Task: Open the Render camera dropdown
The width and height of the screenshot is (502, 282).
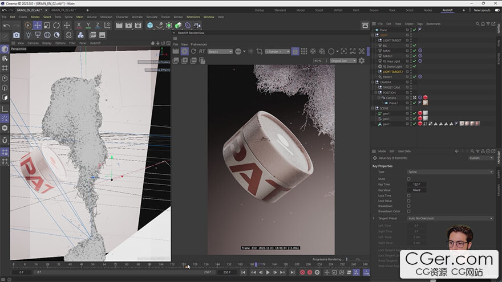Action: 278,51
